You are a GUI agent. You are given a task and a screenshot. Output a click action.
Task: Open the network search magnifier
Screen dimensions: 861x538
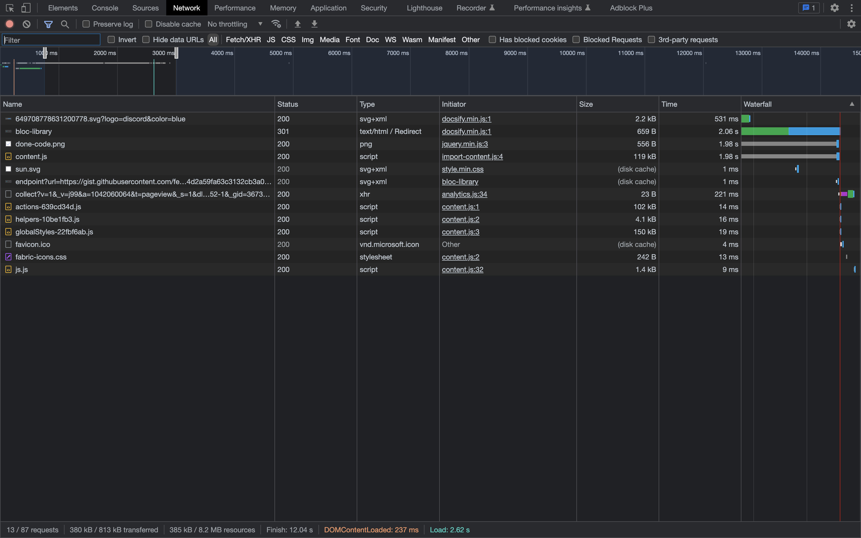click(65, 24)
